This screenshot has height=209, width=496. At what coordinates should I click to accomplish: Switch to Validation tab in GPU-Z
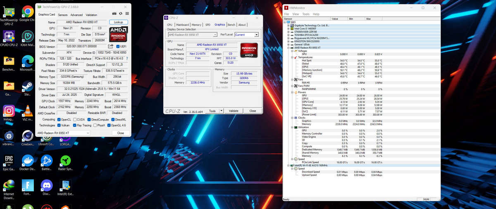click(91, 15)
